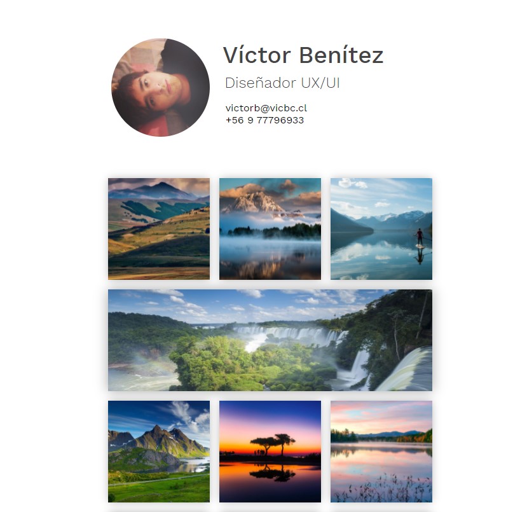
Task: Click the Diseñador UX/UI subtitle
Action: click(x=282, y=83)
